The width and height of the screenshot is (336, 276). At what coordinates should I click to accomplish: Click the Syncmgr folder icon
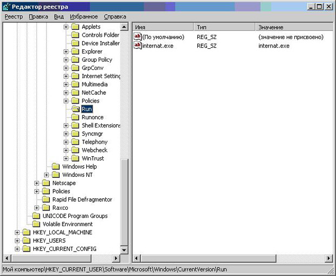[x=75, y=133]
